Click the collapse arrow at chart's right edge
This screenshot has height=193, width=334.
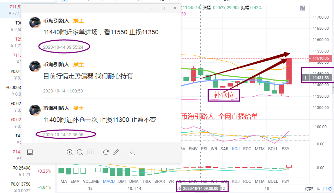pyautogui.click(x=333, y=87)
